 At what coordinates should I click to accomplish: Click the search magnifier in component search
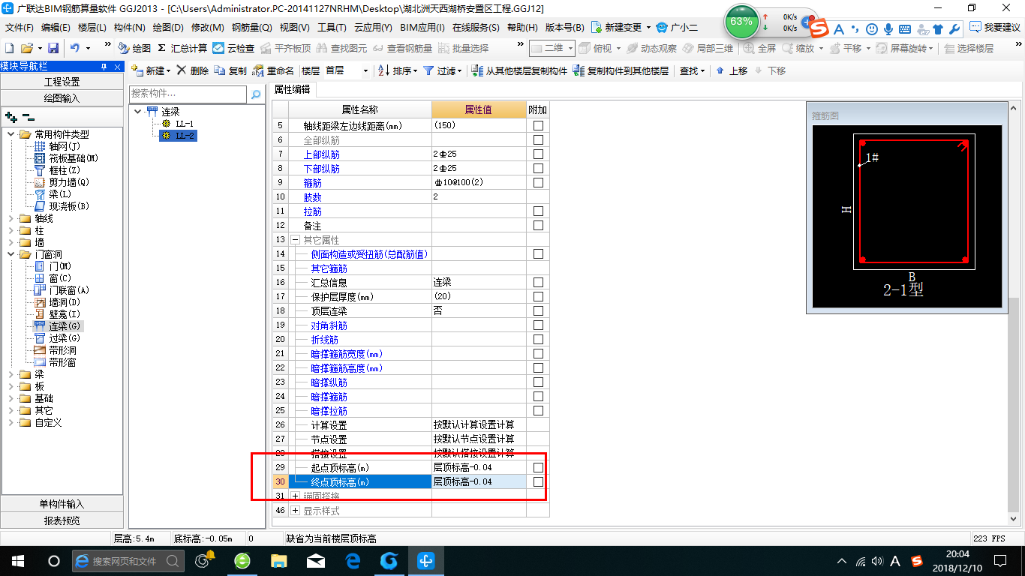click(256, 94)
